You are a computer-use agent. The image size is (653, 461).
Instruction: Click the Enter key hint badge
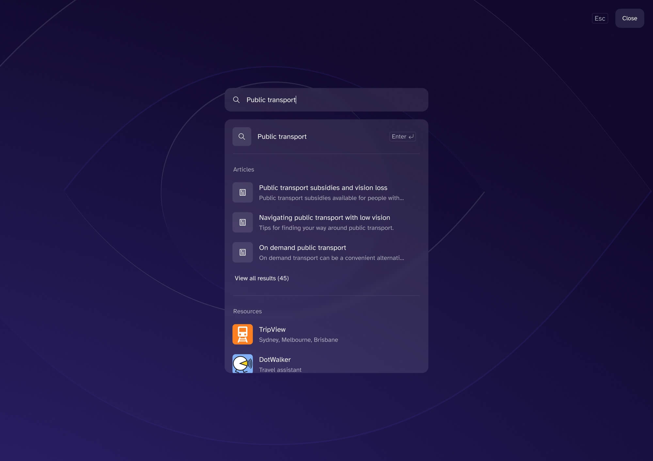[x=403, y=136]
